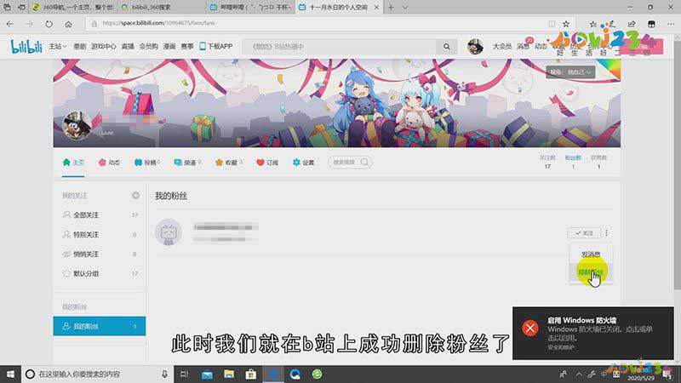Switch to the bilibili_360搜索 browser tab
Image resolution: width=681 pixels, height=383 pixels.
coord(161,8)
